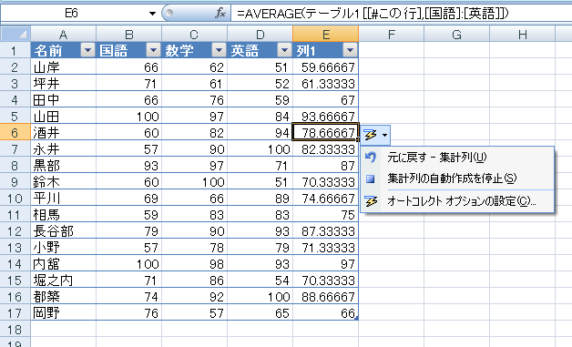572x347 pixels.
Task: Click 黒部's 国語 score 93
Action: coord(129,165)
